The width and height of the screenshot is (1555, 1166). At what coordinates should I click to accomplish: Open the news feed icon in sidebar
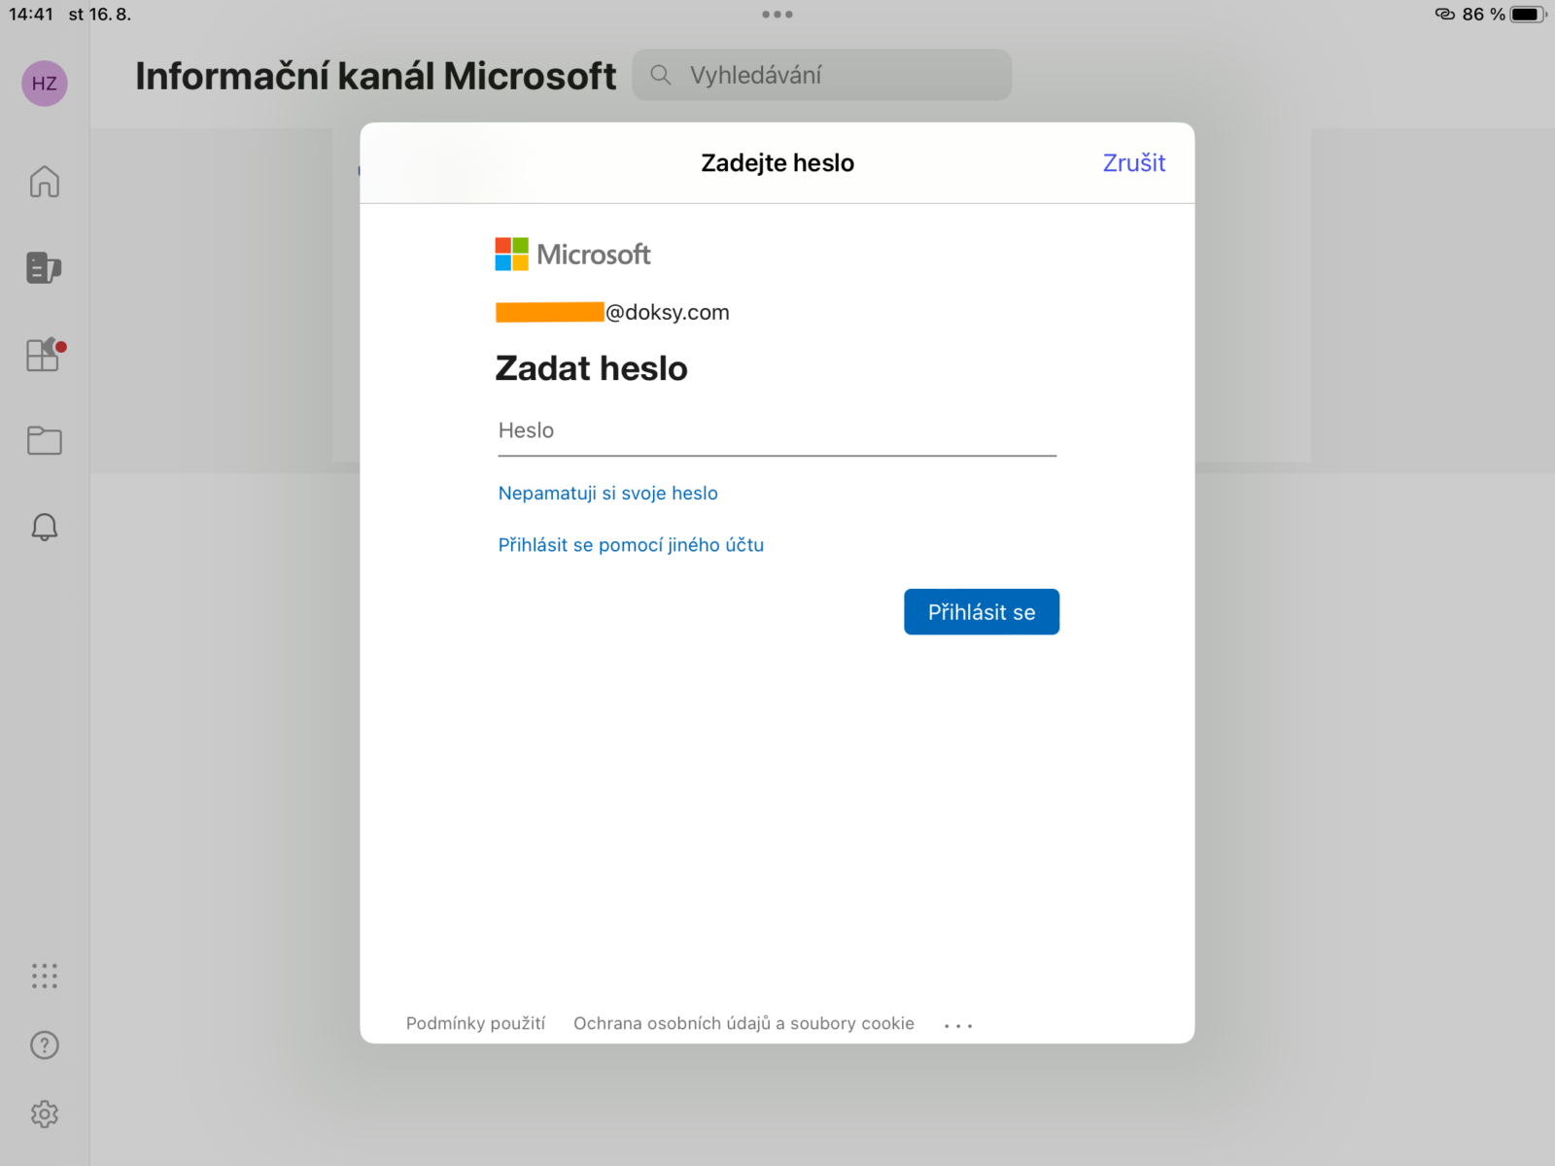coord(44,267)
